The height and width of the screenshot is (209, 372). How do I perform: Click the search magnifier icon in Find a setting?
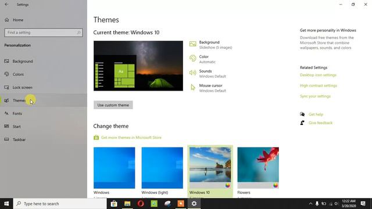pos(79,33)
